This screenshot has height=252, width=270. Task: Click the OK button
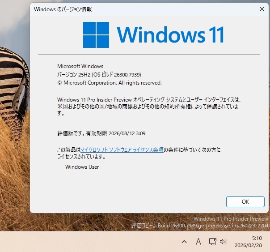click(245, 202)
